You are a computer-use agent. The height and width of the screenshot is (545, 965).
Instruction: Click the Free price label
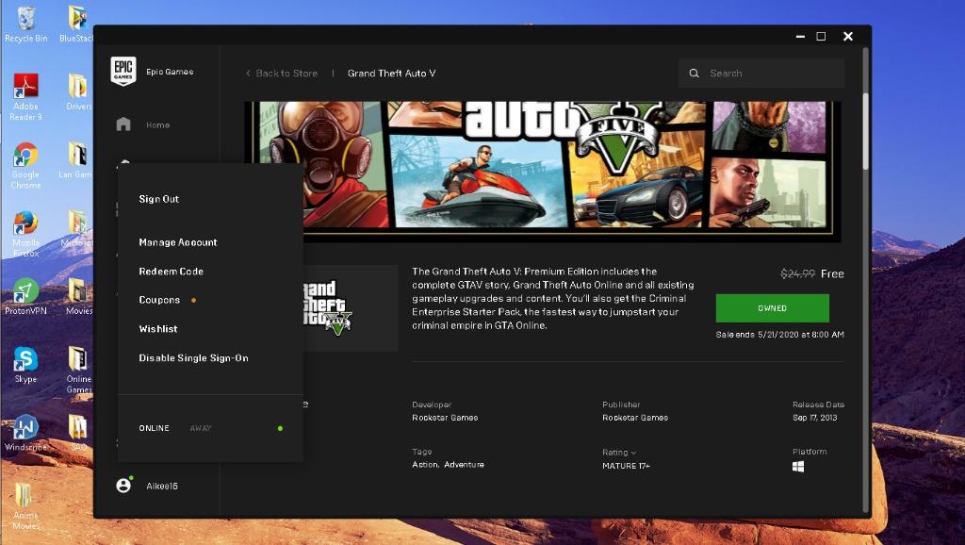832,274
